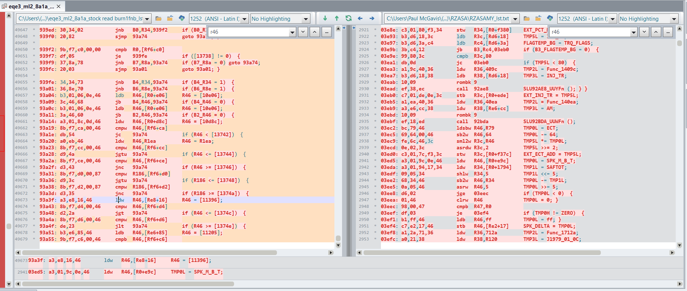Open search options ellipsis in right pane
Screen dimensions: 687x291
668,32
